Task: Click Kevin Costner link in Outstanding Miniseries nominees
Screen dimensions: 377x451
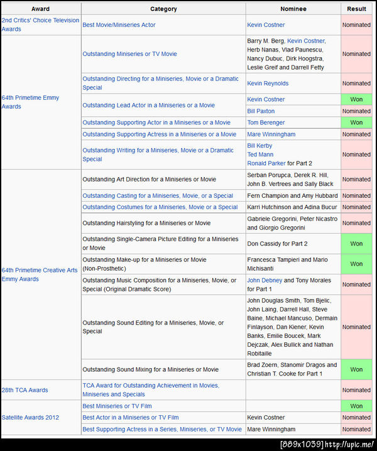Action: [306, 41]
